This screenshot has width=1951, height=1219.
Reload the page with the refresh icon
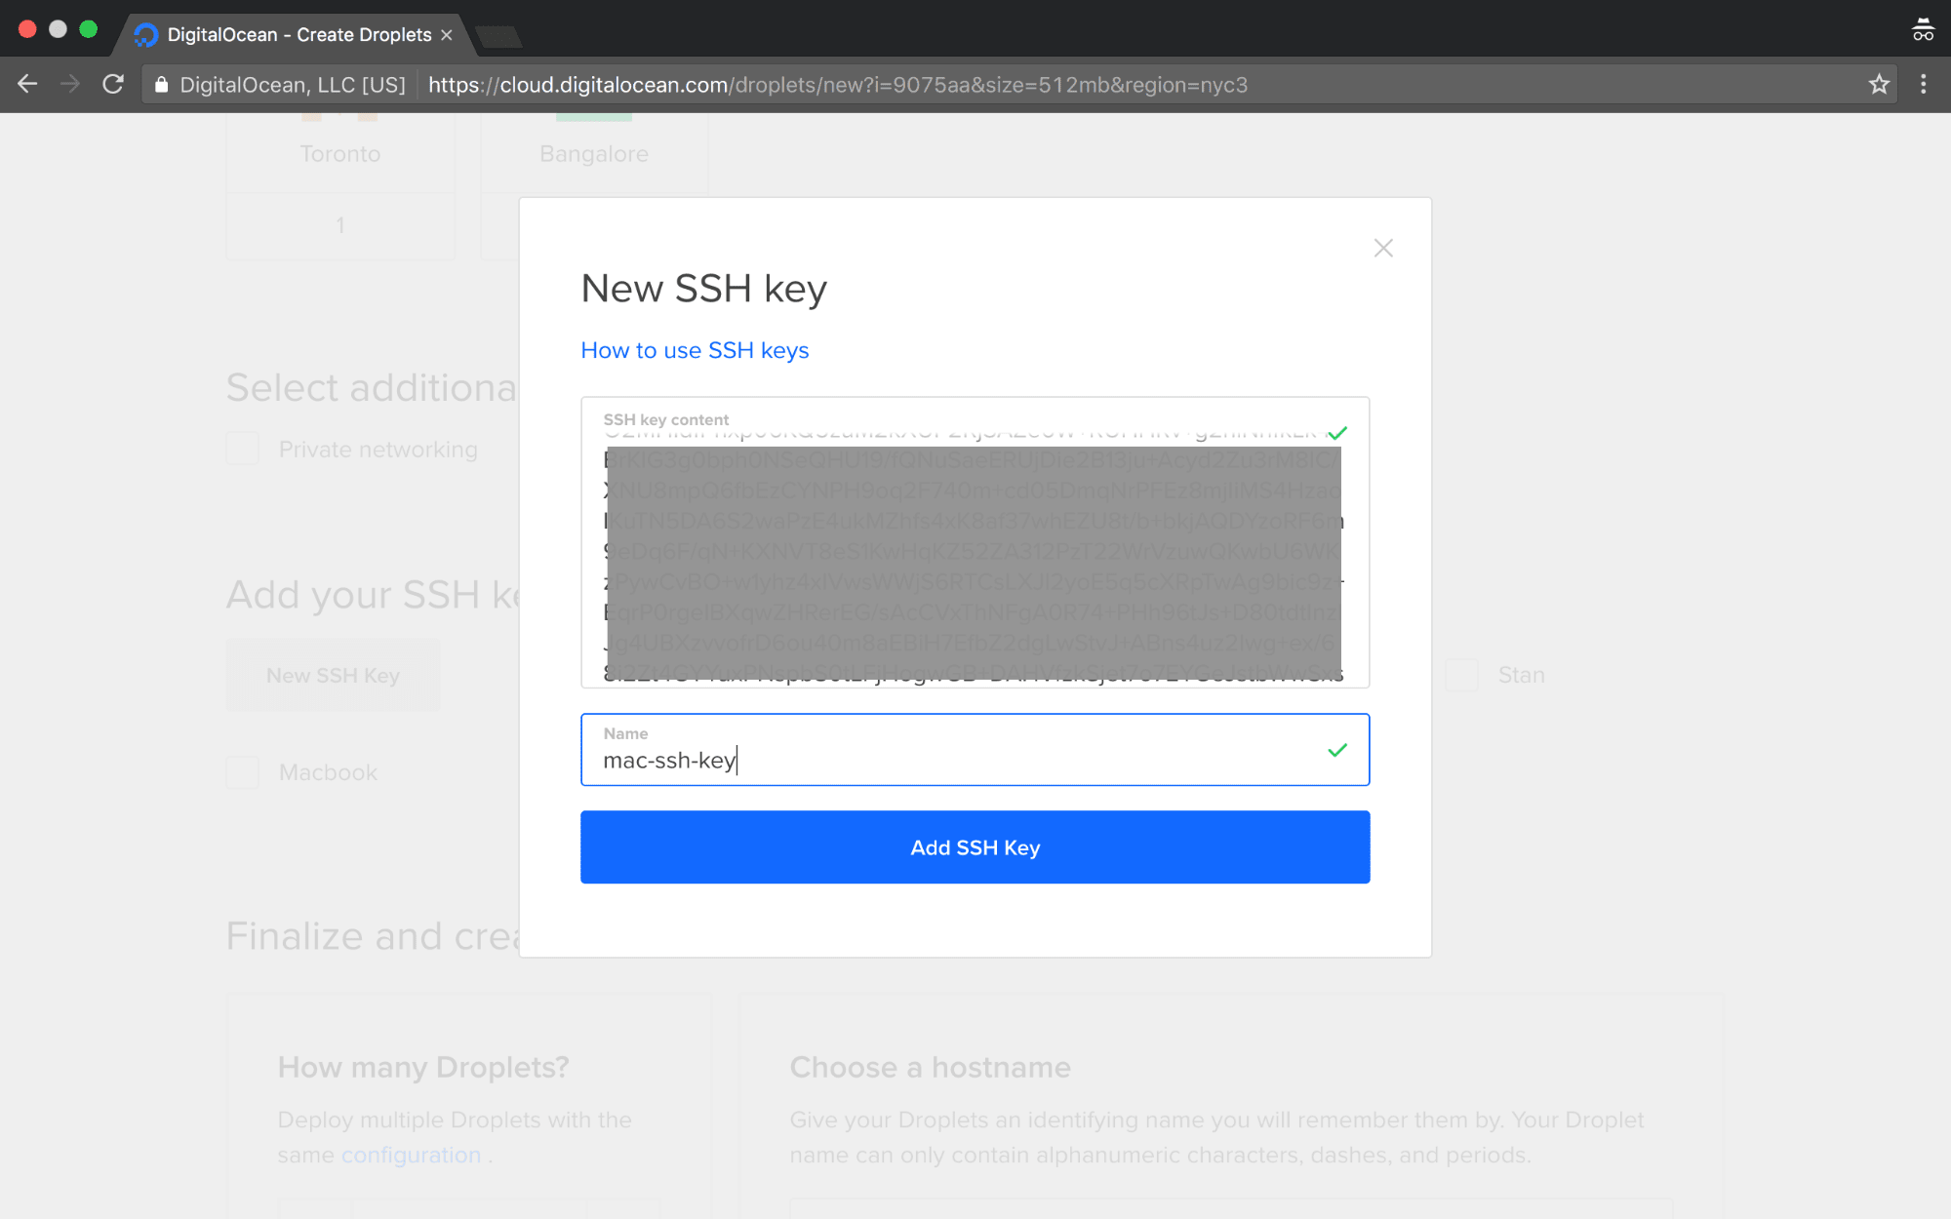click(x=113, y=85)
